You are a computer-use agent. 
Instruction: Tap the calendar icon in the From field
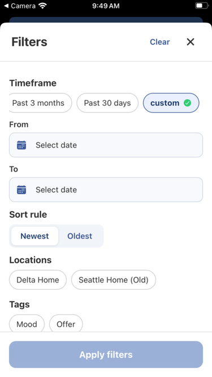pos(21,145)
